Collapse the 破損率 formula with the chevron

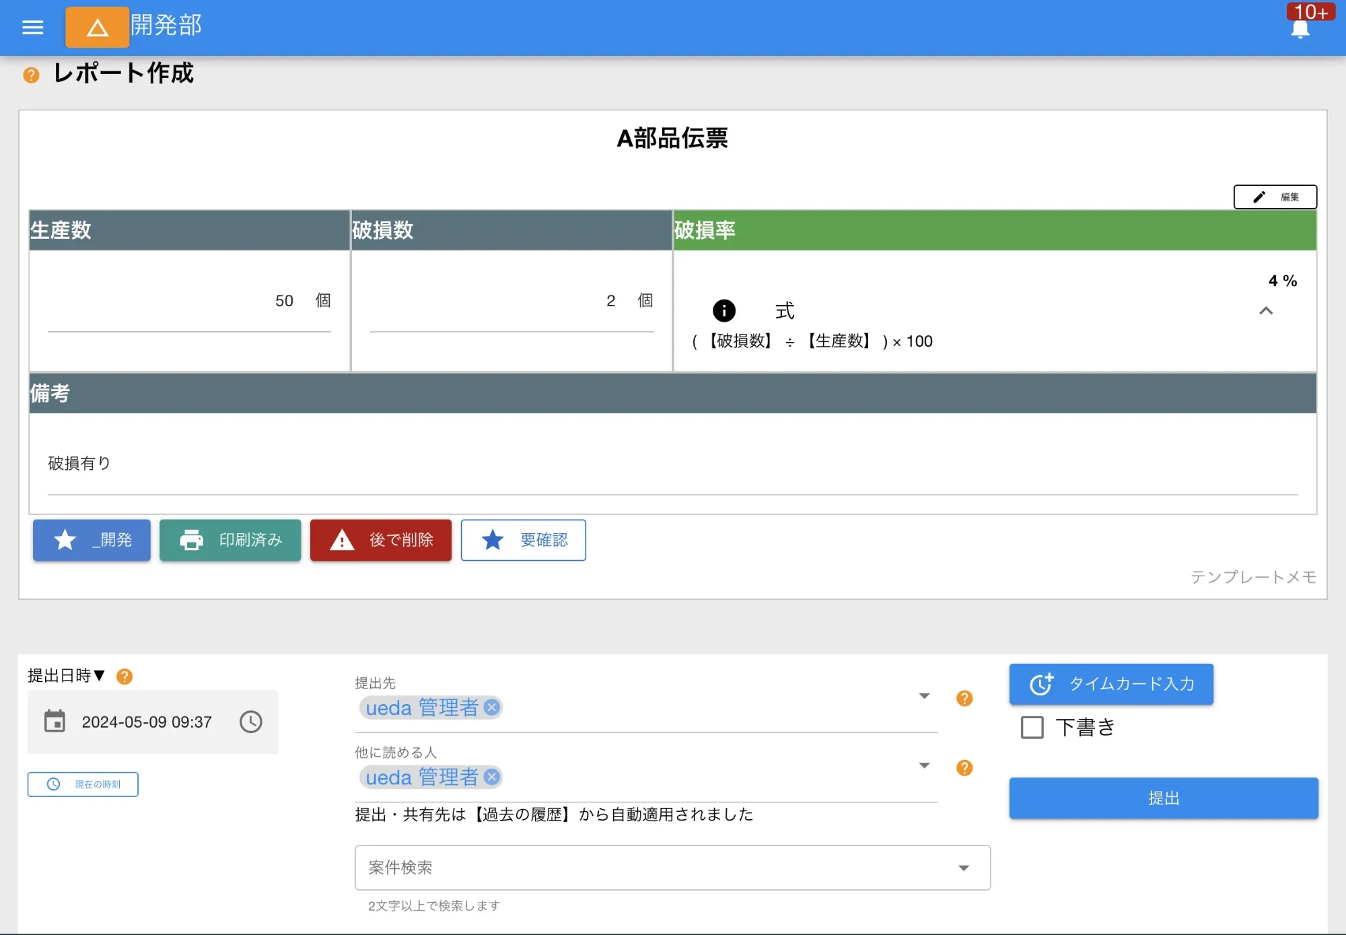click(x=1267, y=311)
